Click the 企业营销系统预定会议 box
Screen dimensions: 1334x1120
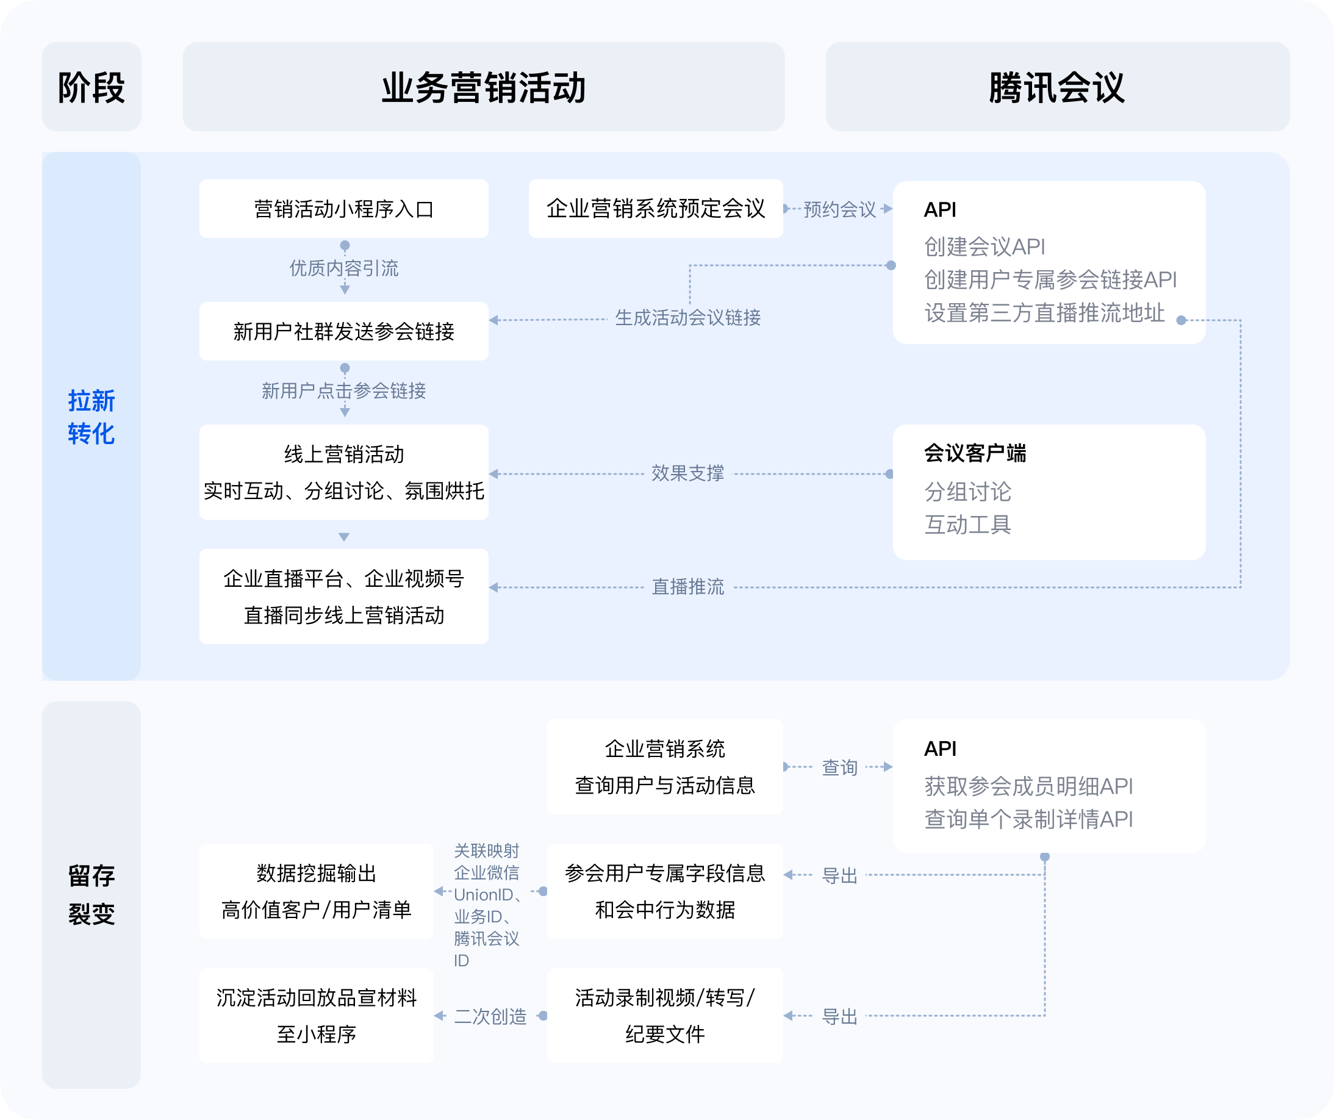(x=656, y=209)
